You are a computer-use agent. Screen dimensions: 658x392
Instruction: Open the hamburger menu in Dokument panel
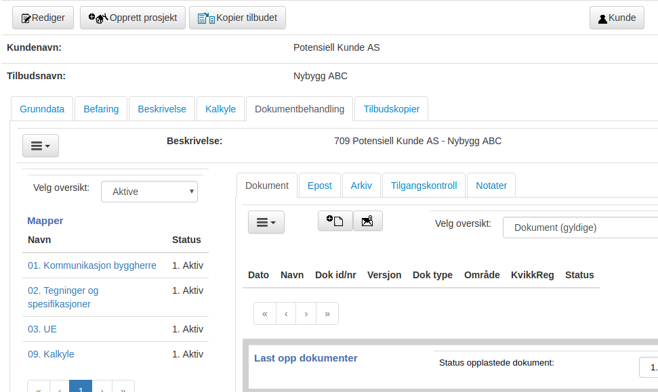click(x=266, y=222)
